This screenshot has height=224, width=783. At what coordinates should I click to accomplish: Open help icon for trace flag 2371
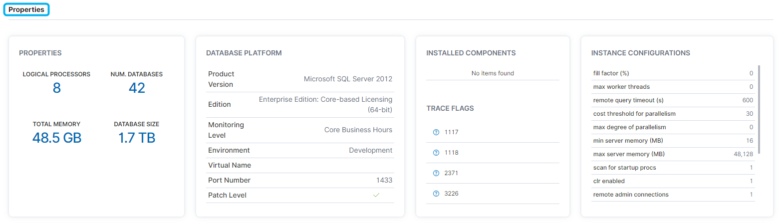[x=436, y=173]
